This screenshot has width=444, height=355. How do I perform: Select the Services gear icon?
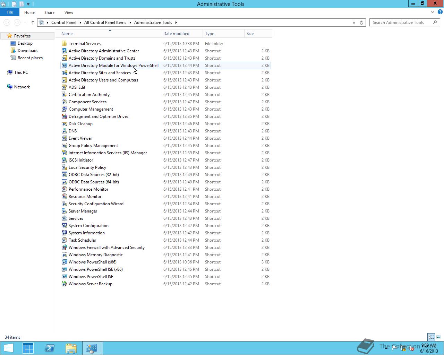(x=64, y=218)
